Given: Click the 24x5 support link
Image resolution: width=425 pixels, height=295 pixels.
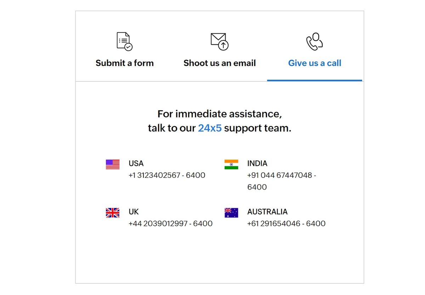Looking at the screenshot, I should coord(210,128).
